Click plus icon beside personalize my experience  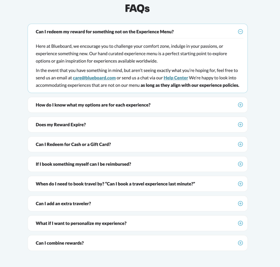240,223
